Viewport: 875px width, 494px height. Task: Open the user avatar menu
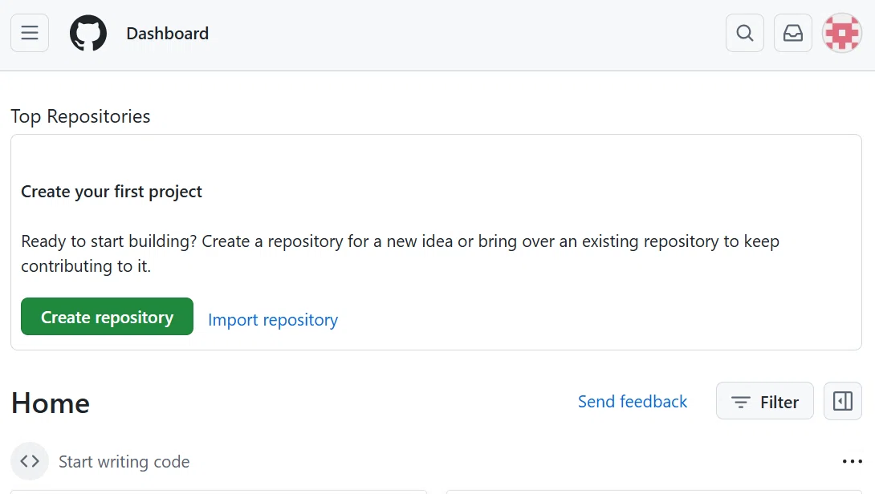tap(841, 33)
